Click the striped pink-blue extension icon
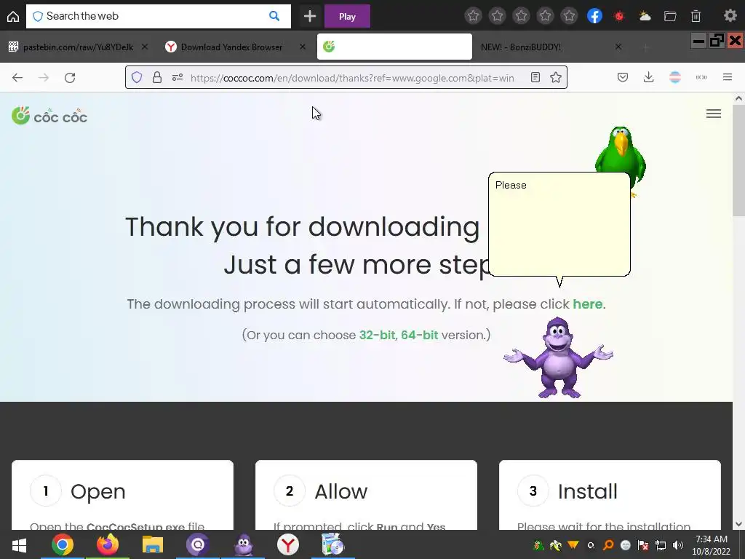 point(675,77)
